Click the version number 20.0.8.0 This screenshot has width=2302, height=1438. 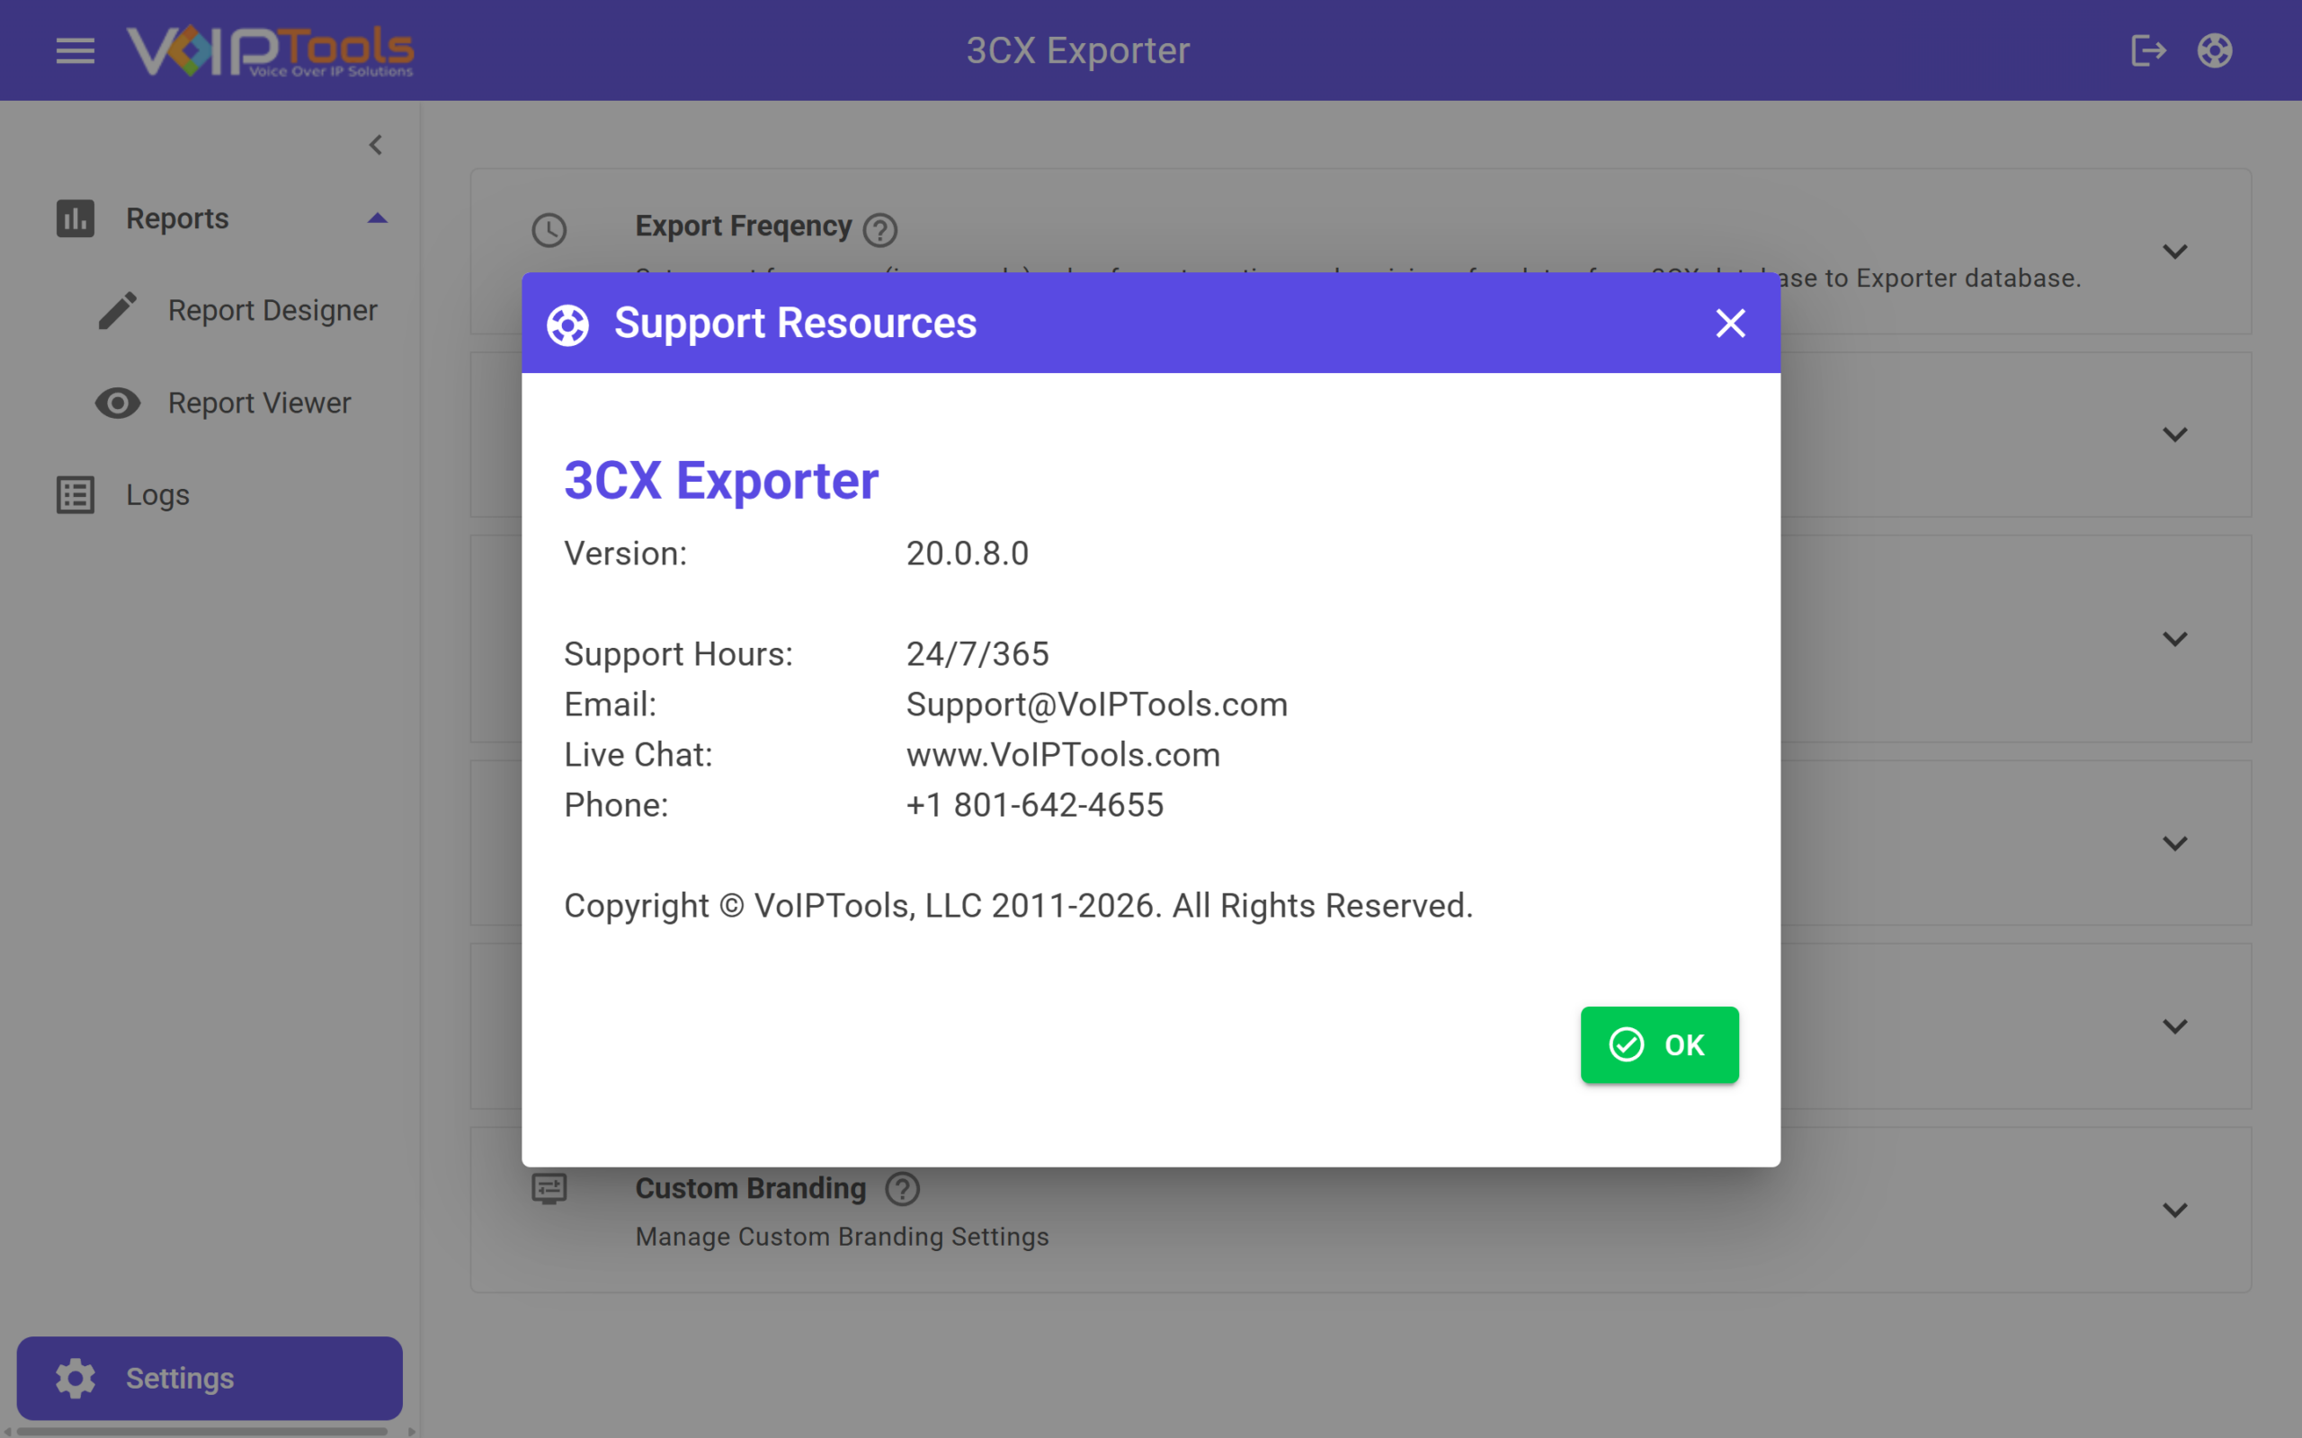[x=968, y=554]
